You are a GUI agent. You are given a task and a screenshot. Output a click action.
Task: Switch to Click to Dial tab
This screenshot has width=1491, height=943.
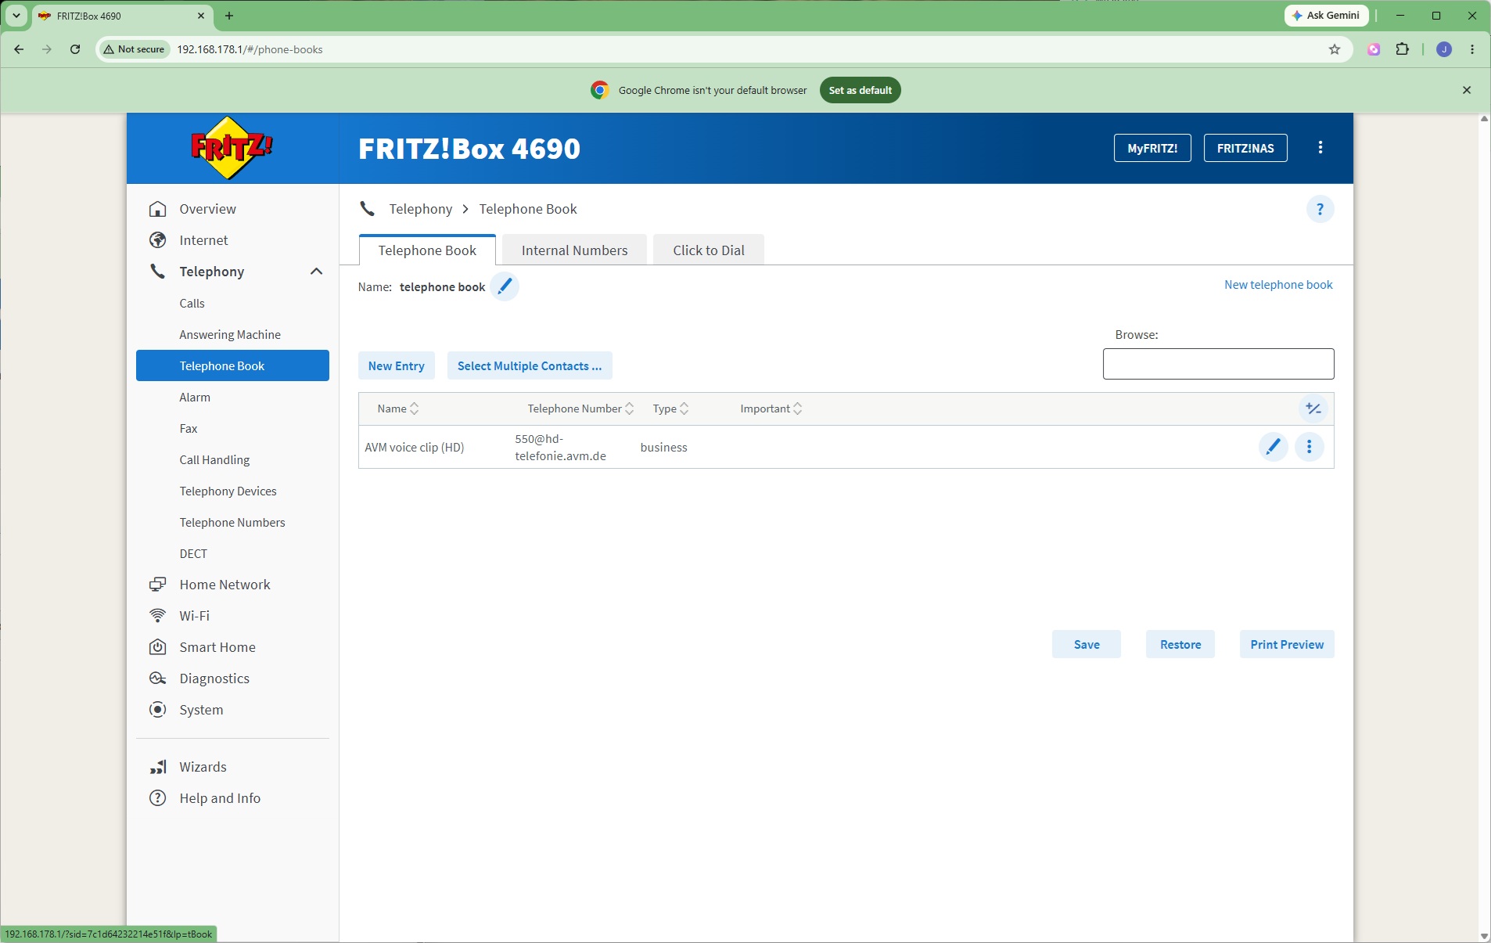coord(709,250)
